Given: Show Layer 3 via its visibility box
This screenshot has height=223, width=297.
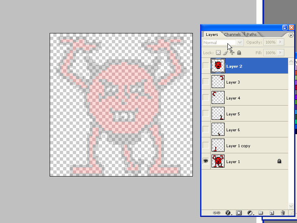Looking at the screenshot, I should coord(206,82).
